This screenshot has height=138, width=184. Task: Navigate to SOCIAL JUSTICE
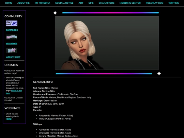(64, 3)
